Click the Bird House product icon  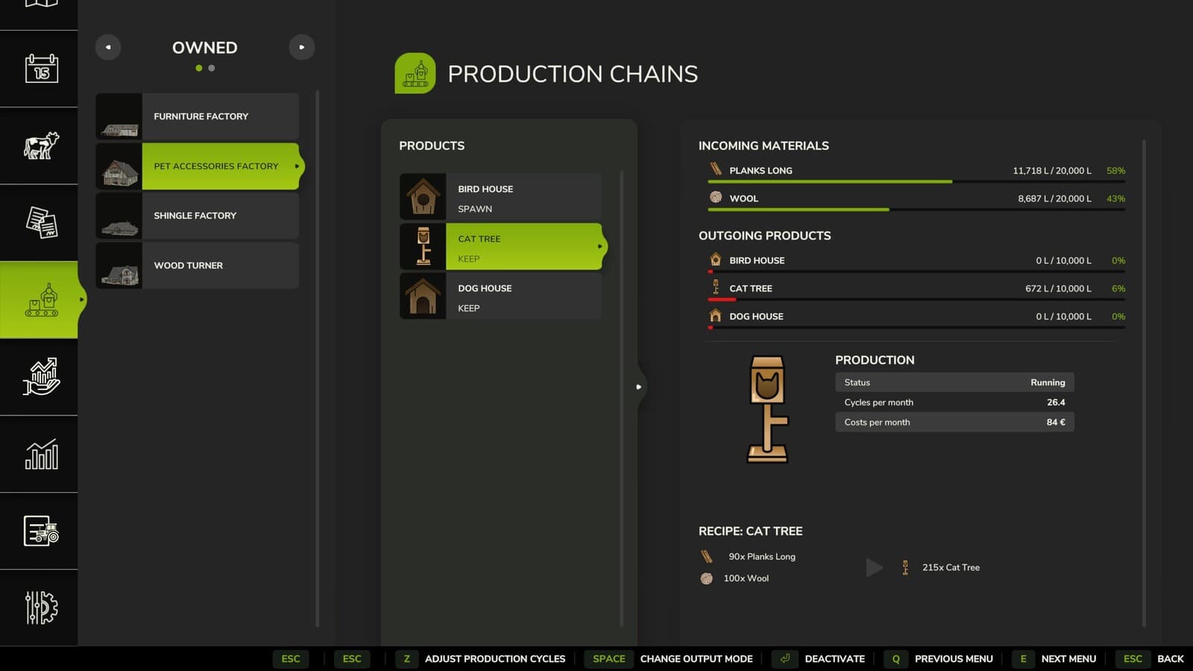[423, 197]
